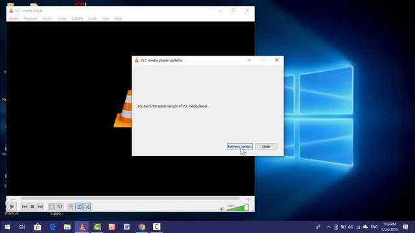Open the Video menu in VLC

click(62, 19)
